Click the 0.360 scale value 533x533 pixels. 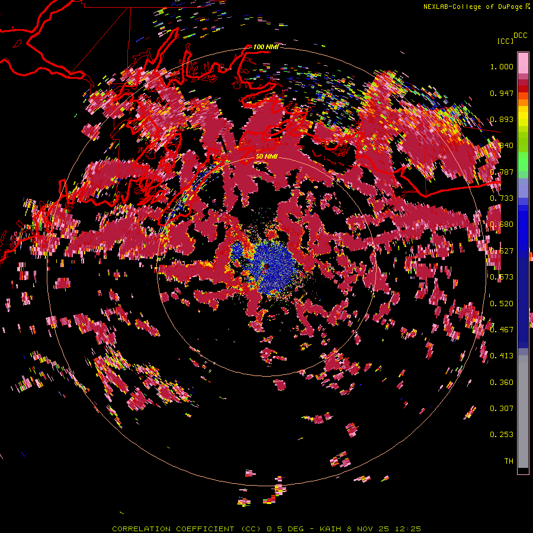coord(502,383)
